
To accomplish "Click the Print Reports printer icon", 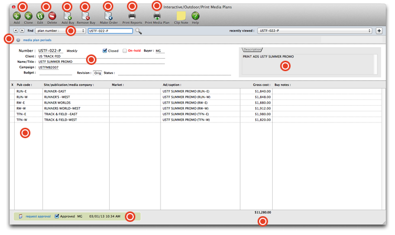I will tap(132, 16).
